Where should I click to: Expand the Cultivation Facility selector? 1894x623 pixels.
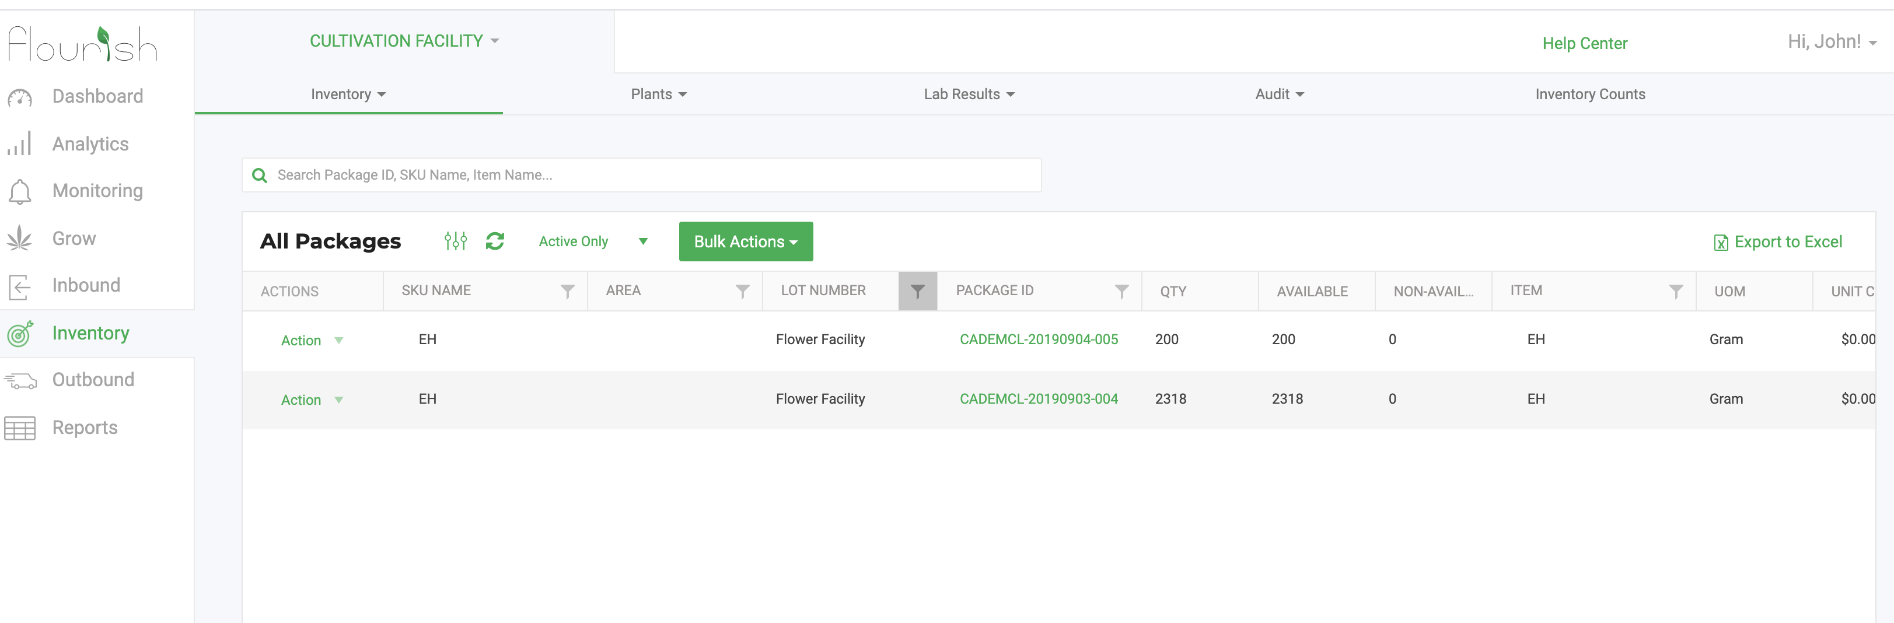coord(404,41)
